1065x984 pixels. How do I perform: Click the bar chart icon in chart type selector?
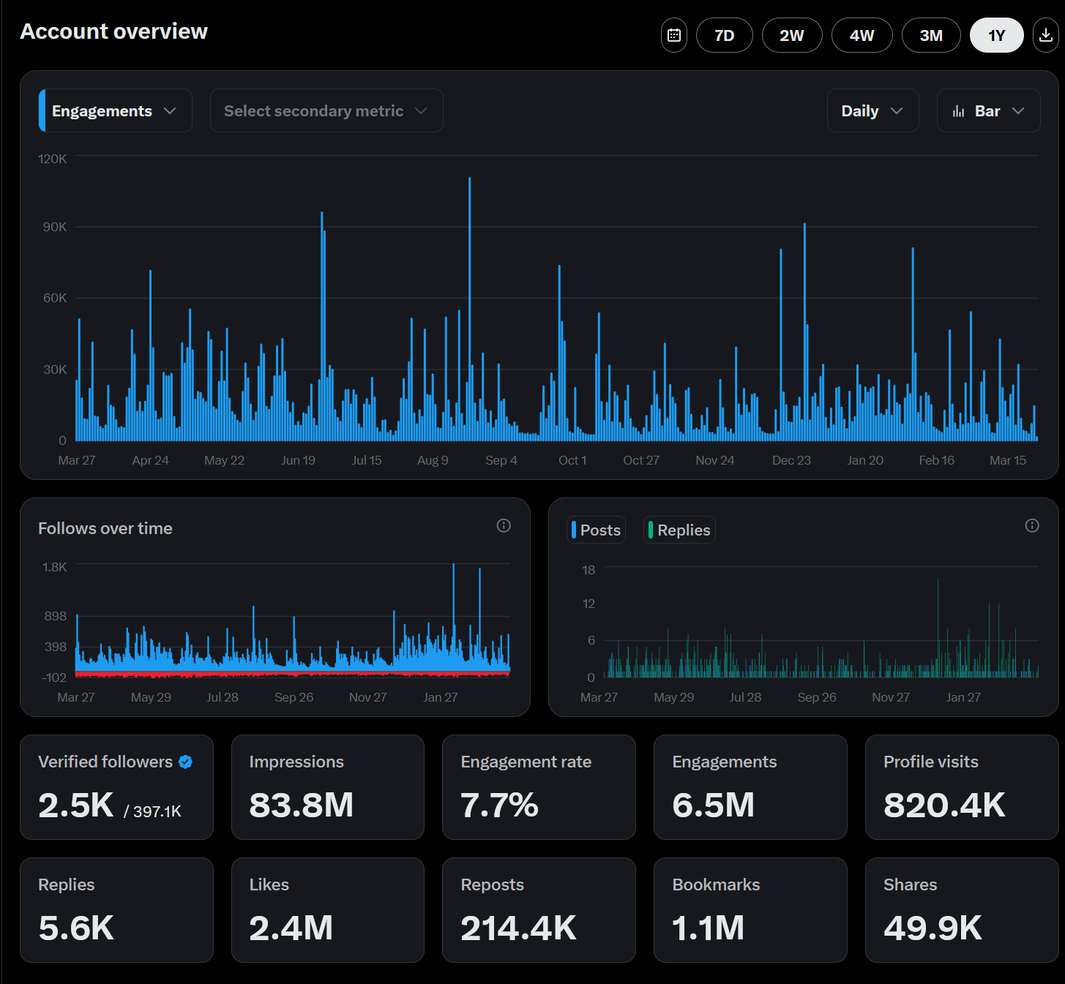pyautogui.click(x=958, y=111)
